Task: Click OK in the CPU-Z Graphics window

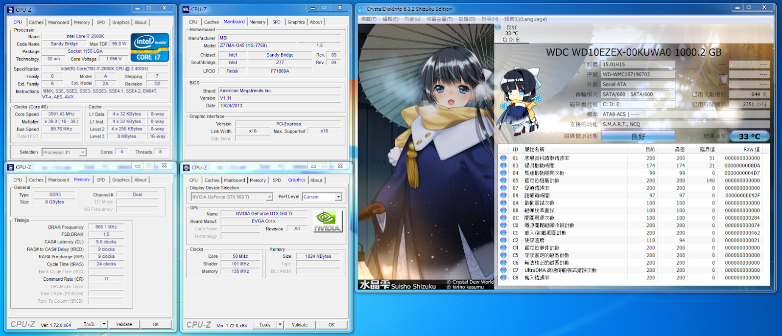Action: pyautogui.click(x=332, y=325)
